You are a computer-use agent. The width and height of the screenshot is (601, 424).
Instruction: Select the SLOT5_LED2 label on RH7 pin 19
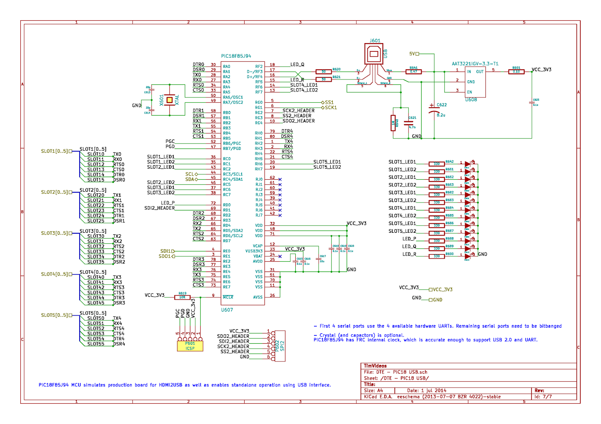(x=327, y=167)
